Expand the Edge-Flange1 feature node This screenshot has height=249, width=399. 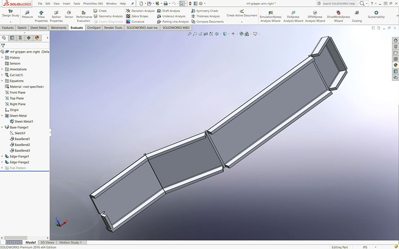point(2,157)
